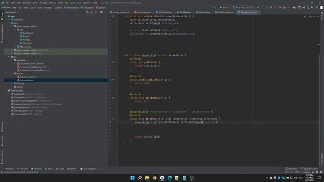
Task: Open the TODO tool window
Action: tap(10, 169)
